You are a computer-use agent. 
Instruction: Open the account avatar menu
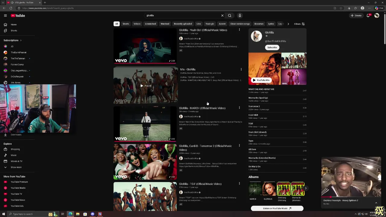click(377, 15)
